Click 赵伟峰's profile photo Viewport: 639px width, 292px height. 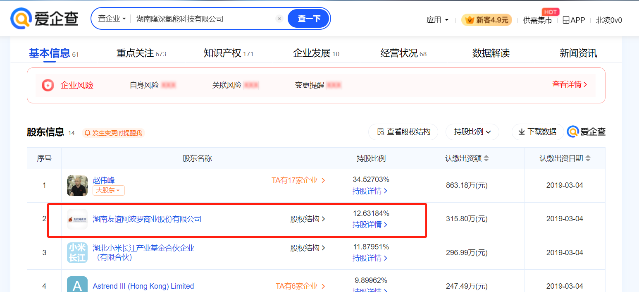coord(77,186)
